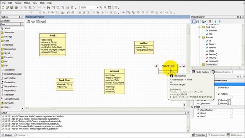
Task: Open the Model menu
Action: (x=27, y=3)
